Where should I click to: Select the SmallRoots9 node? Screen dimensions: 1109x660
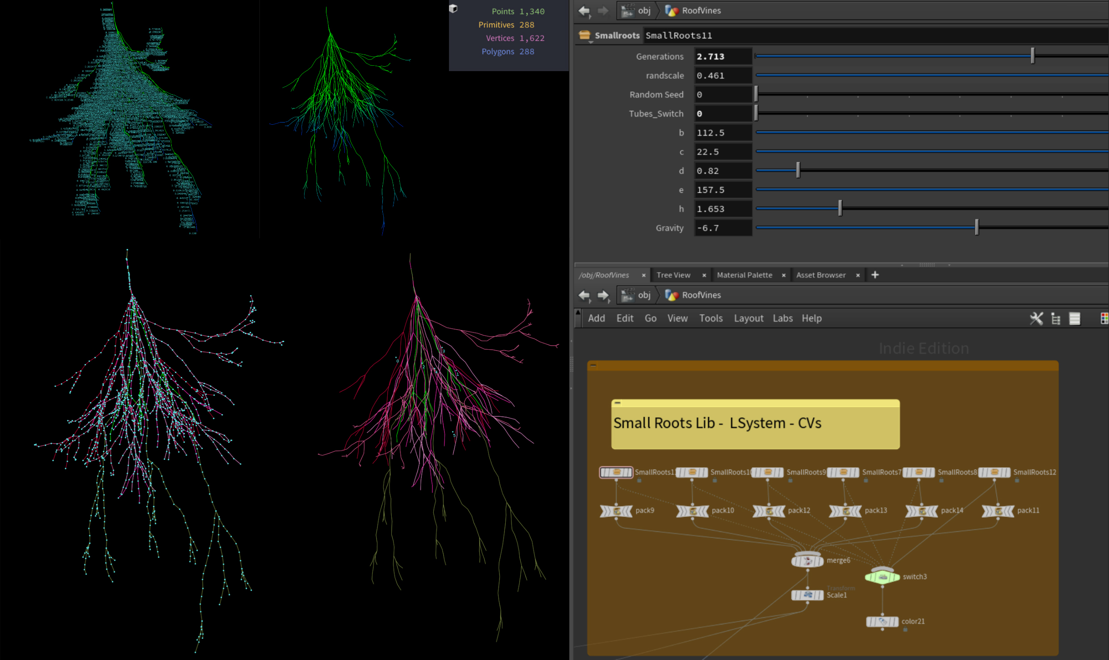tap(767, 472)
